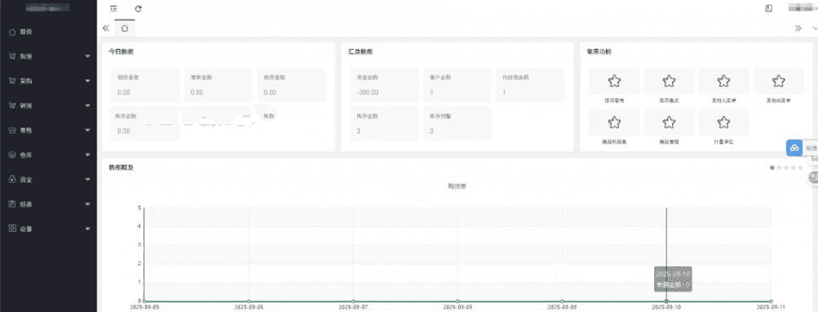
Task: Expand the 仓库 sidebar menu arrow
Action: [88, 154]
